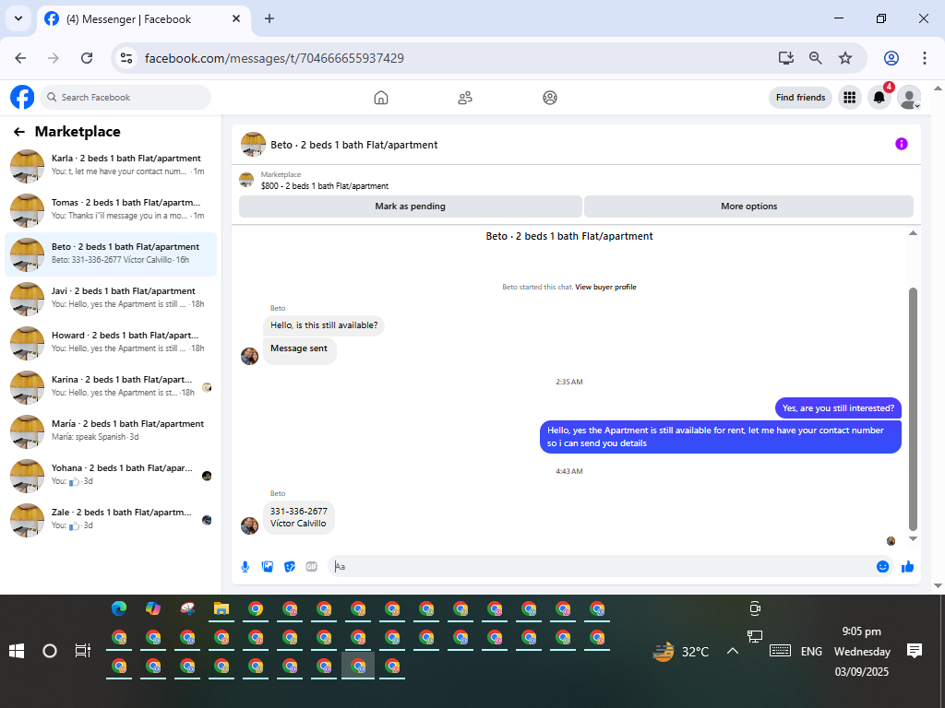Click the Find friends button
Viewport: 945px width, 708px height.
click(800, 97)
